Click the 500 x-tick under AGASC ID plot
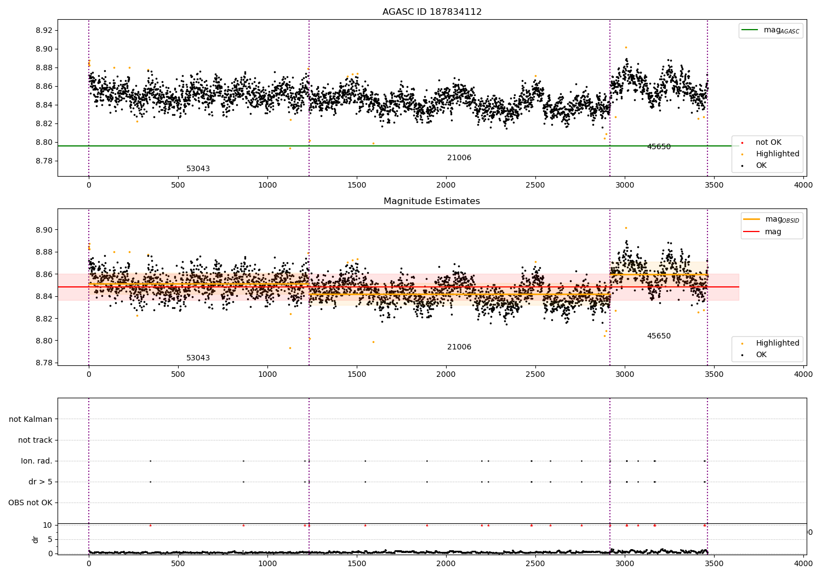 [178, 185]
